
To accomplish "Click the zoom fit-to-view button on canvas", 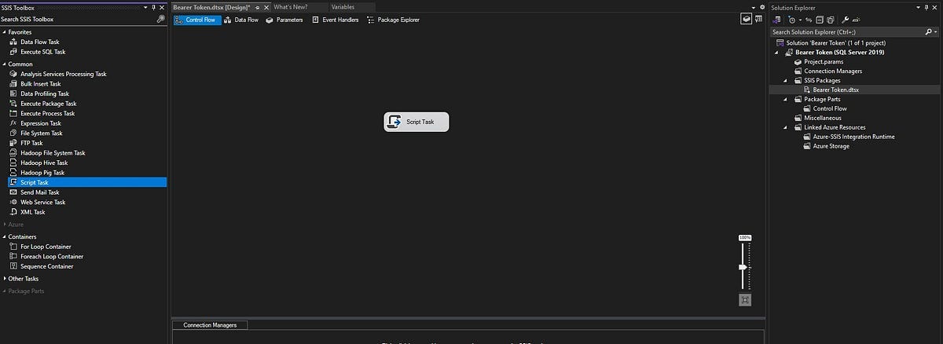I will tap(745, 300).
